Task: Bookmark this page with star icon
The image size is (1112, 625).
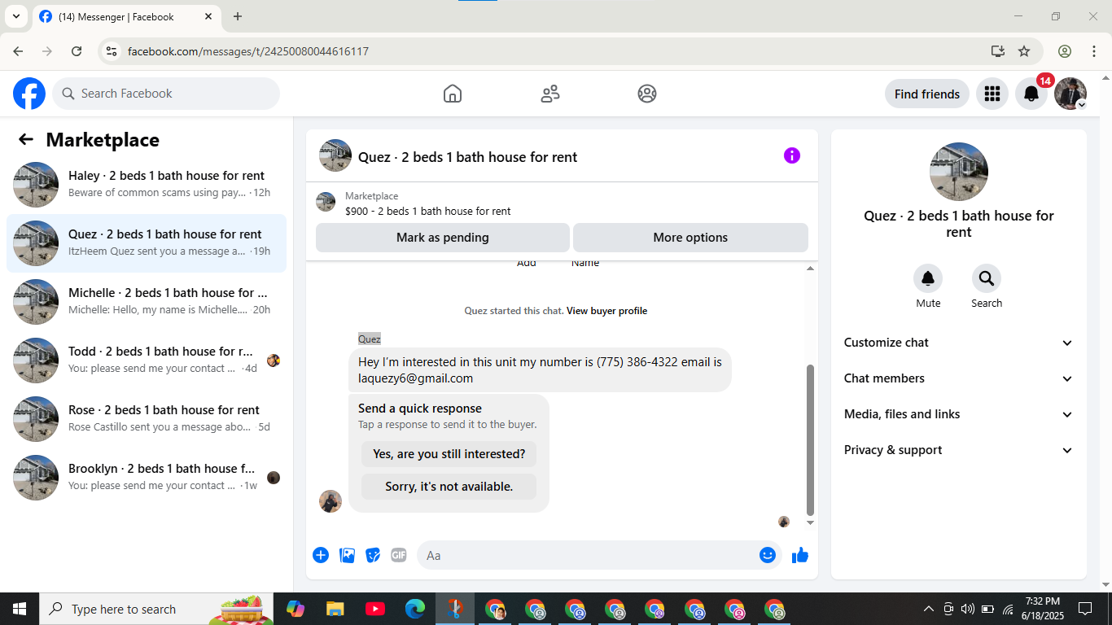Action: 1024,51
